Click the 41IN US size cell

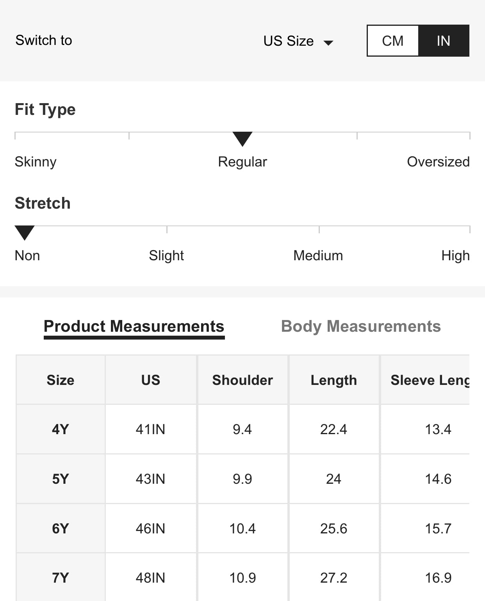pos(151,429)
